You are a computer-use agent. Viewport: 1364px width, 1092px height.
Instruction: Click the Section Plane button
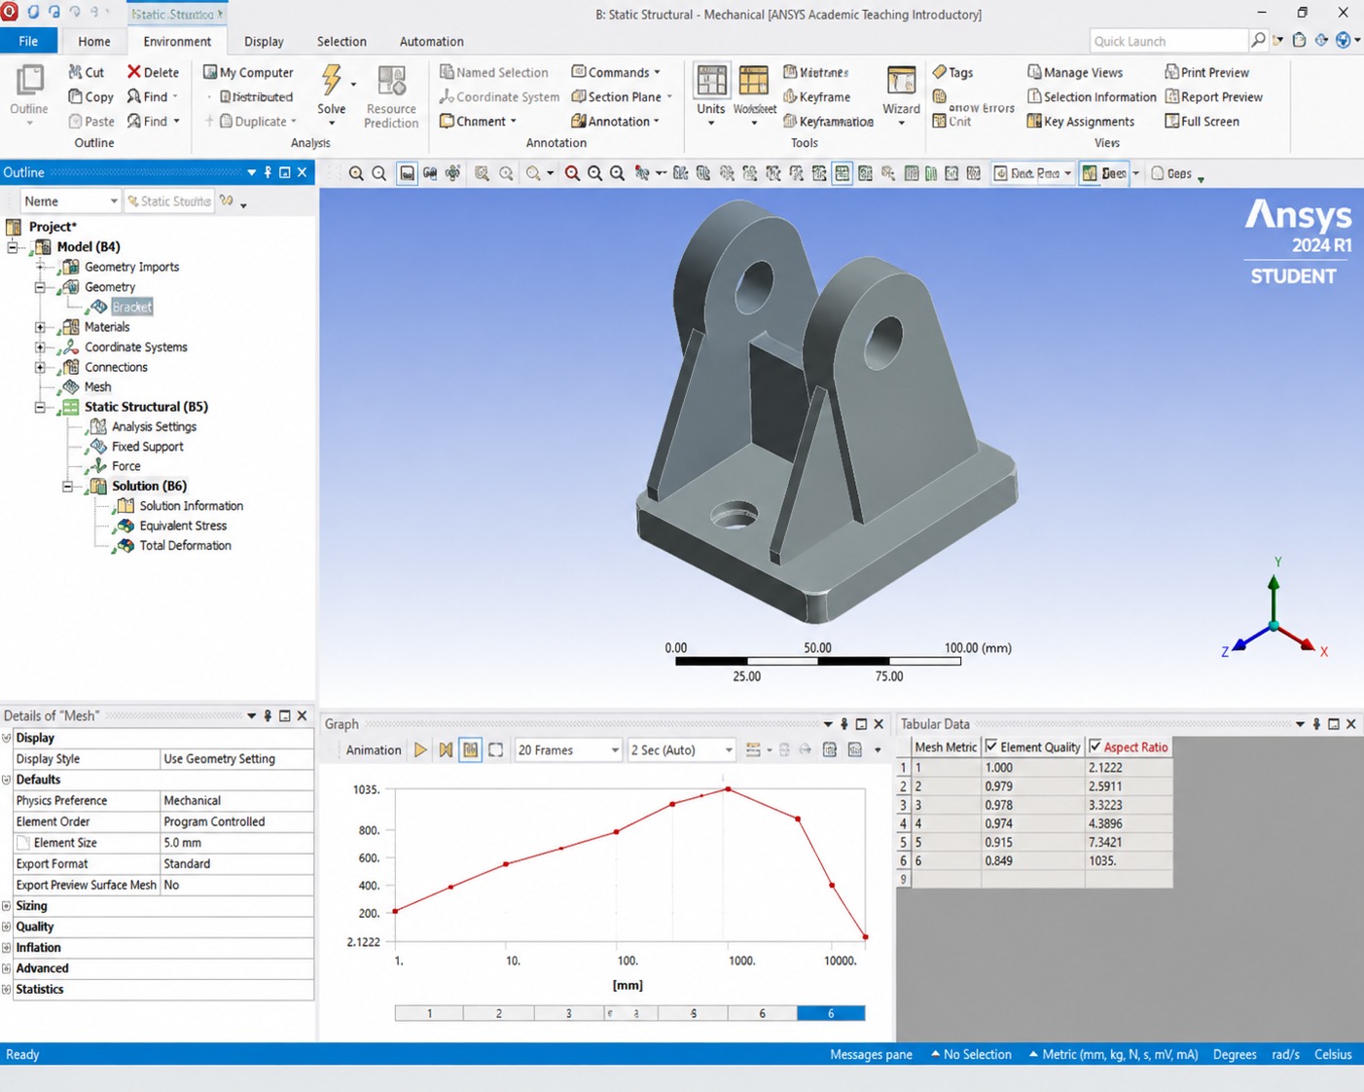[622, 96]
